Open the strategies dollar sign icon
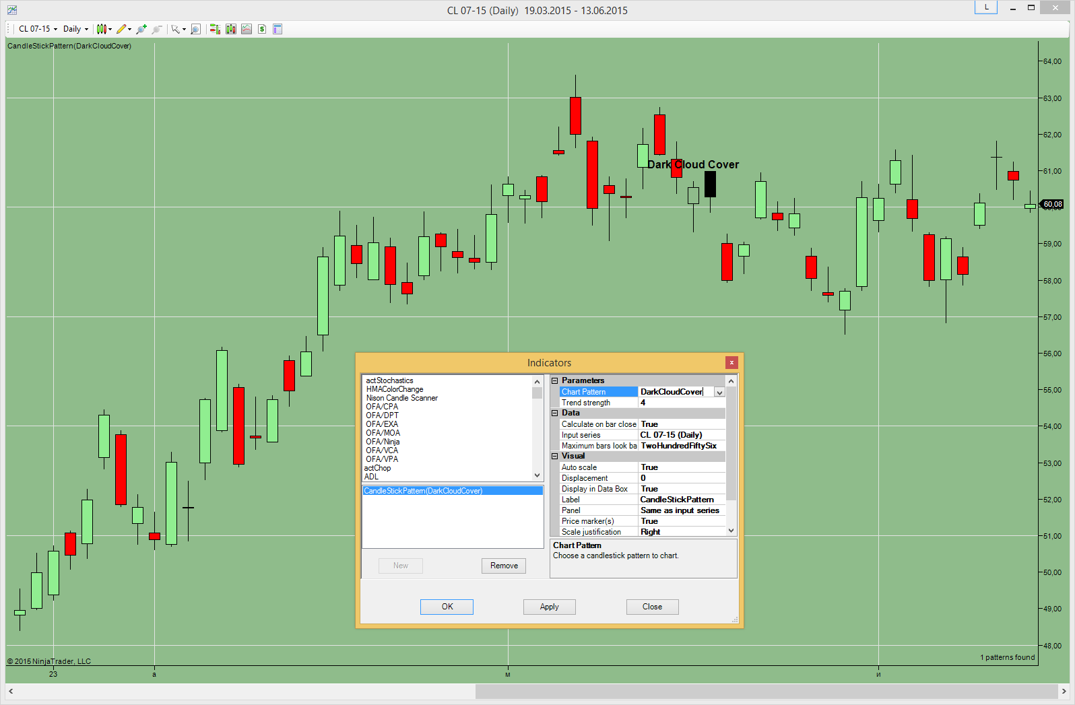This screenshot has width=1075, height=705. pos(262,29)
